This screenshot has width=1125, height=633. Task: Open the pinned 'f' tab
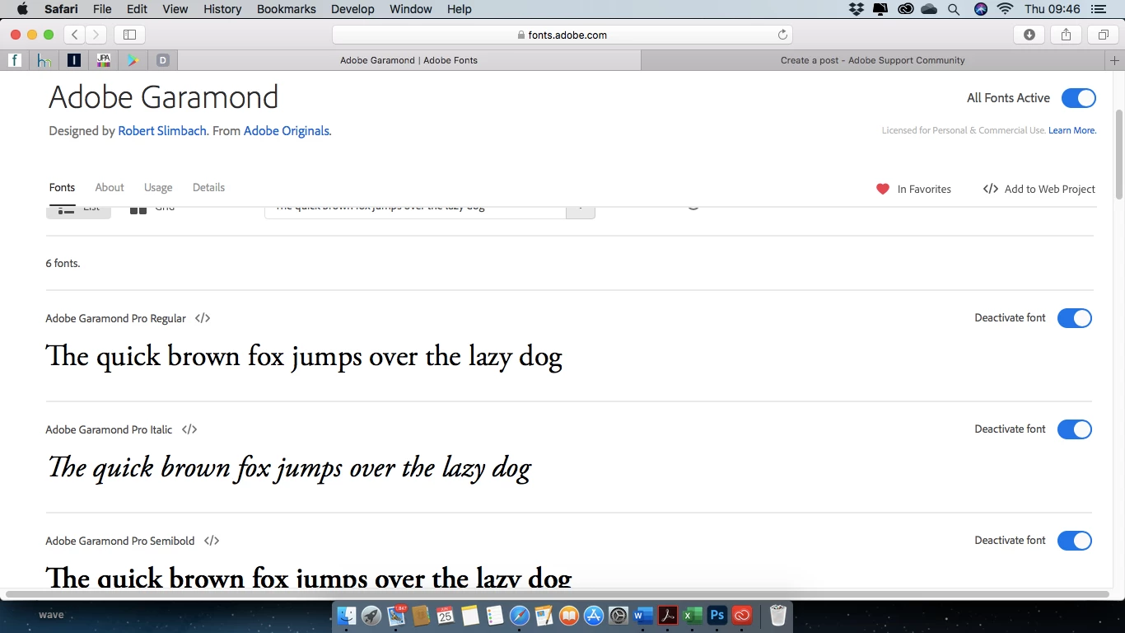tap(15, 60)
